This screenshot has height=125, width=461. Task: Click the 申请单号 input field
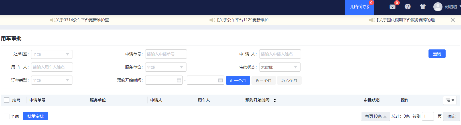pos(166,54)
